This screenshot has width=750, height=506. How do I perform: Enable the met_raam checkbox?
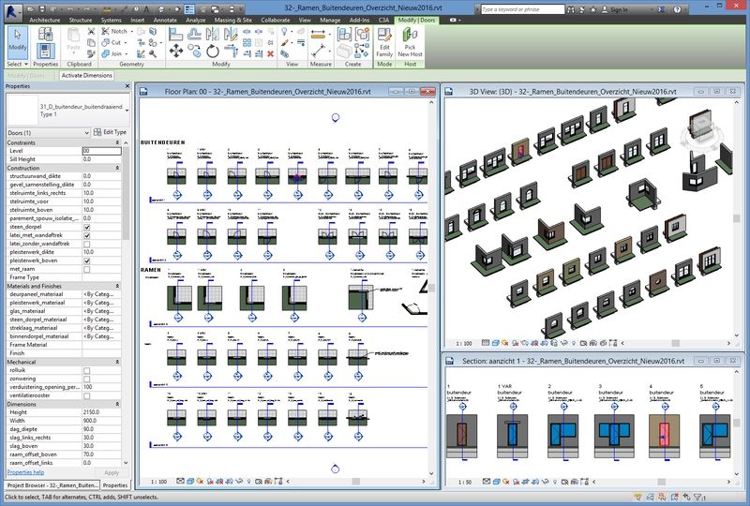tap(87, 269)
